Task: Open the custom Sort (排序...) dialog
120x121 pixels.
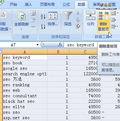Action: click(53, 19)
